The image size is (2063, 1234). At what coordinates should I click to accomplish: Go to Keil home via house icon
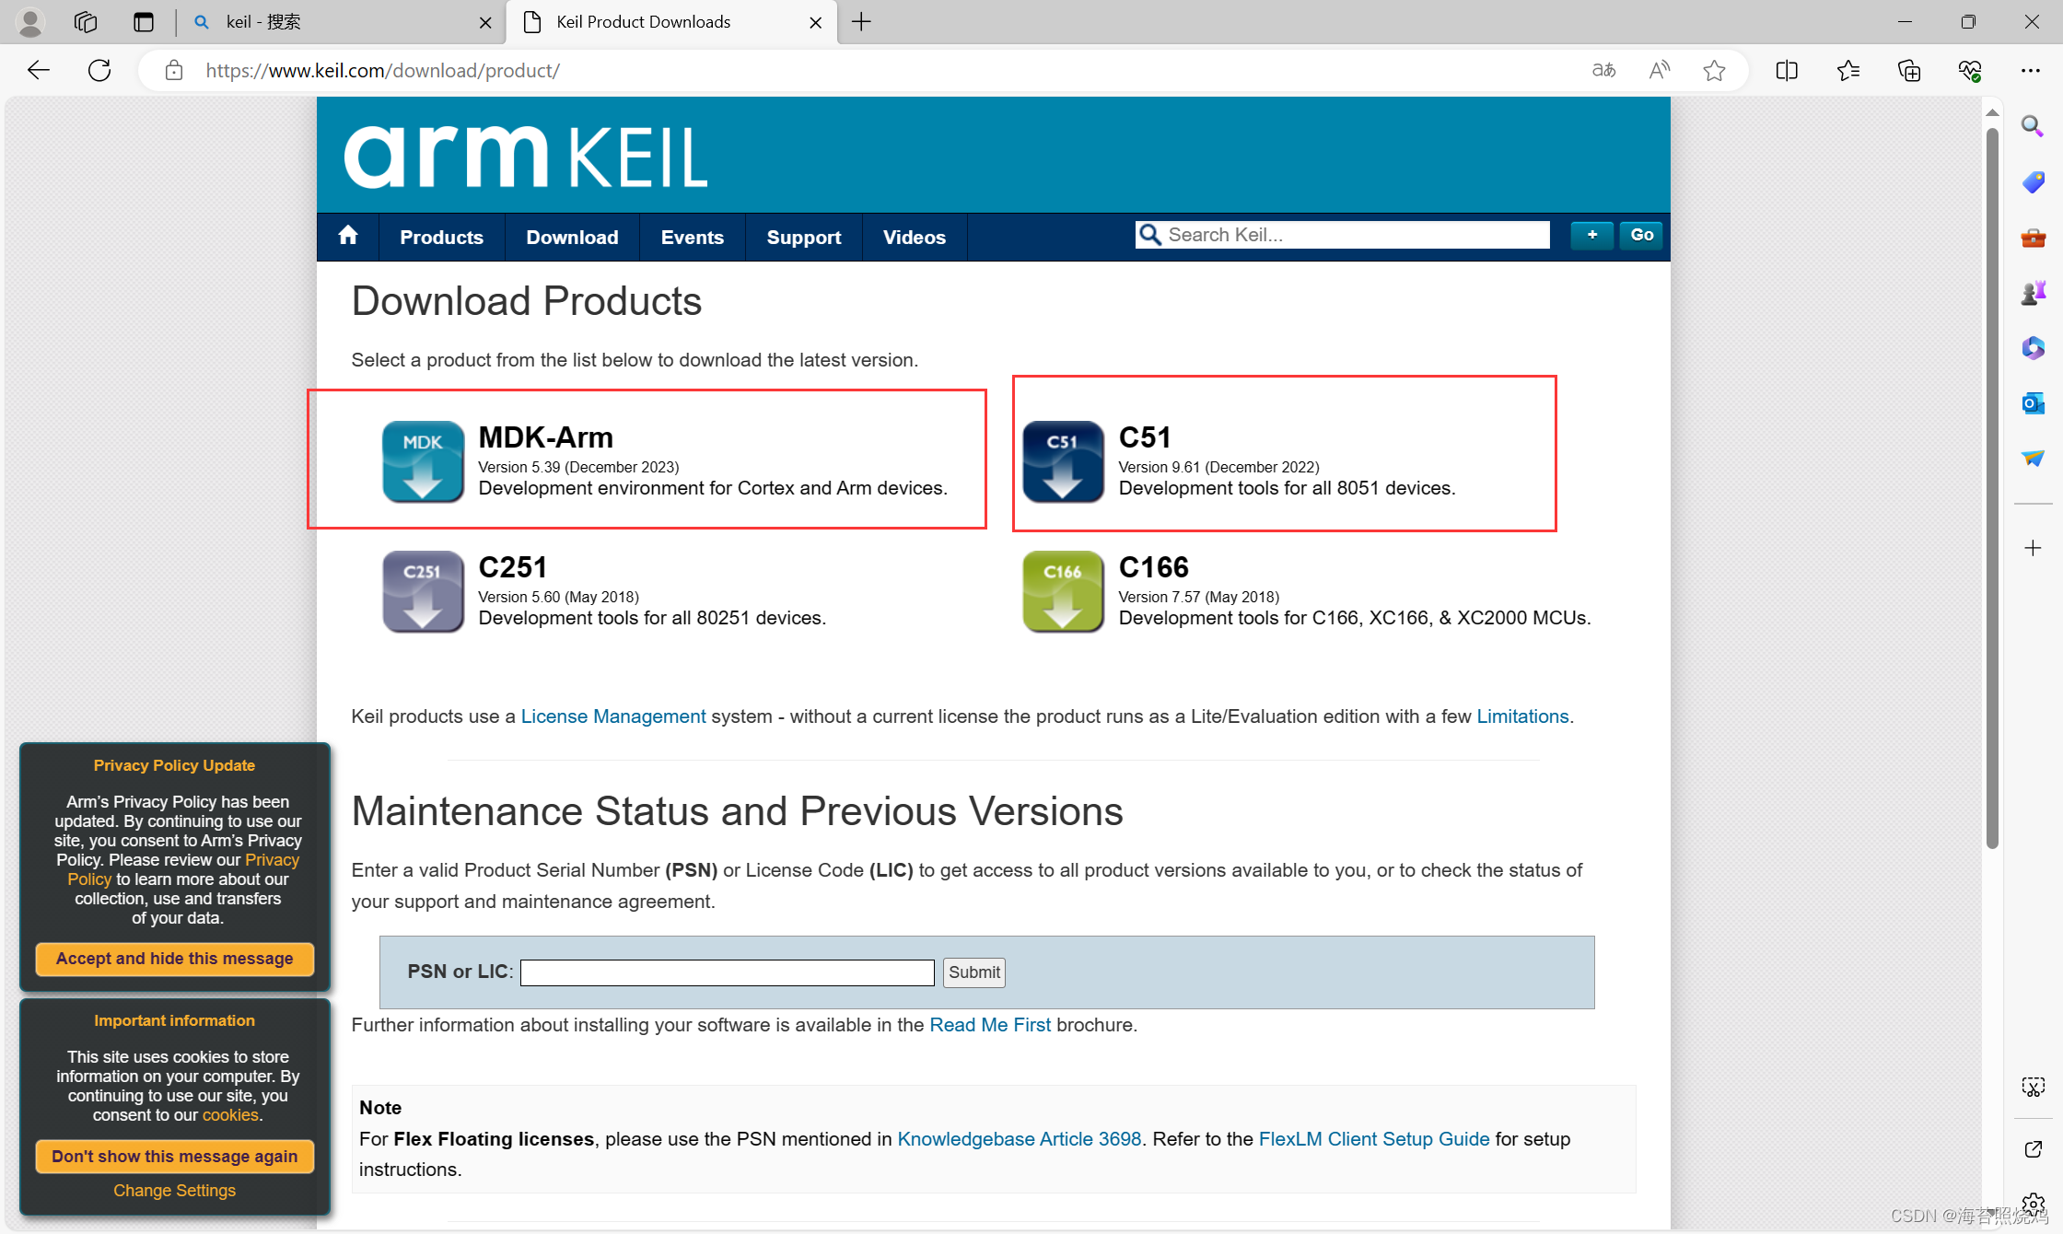(348, 236)
